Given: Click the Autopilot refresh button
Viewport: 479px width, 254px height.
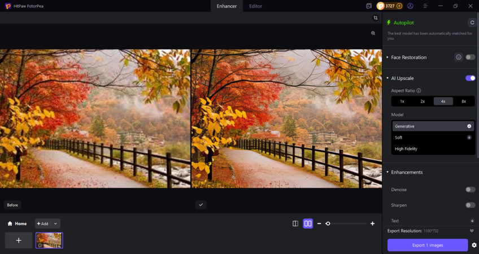Looking at the screenshot, I should 472,22.
